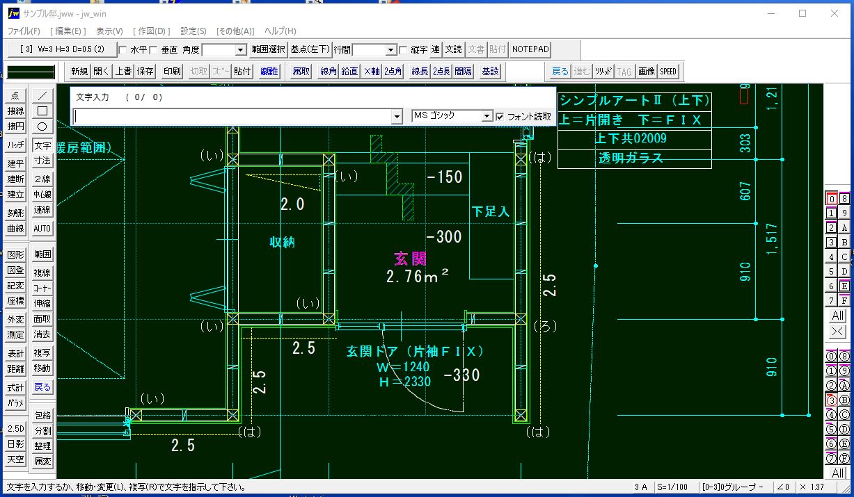
Task: Select the 曲線 curve tool
Action: [15, 228]
